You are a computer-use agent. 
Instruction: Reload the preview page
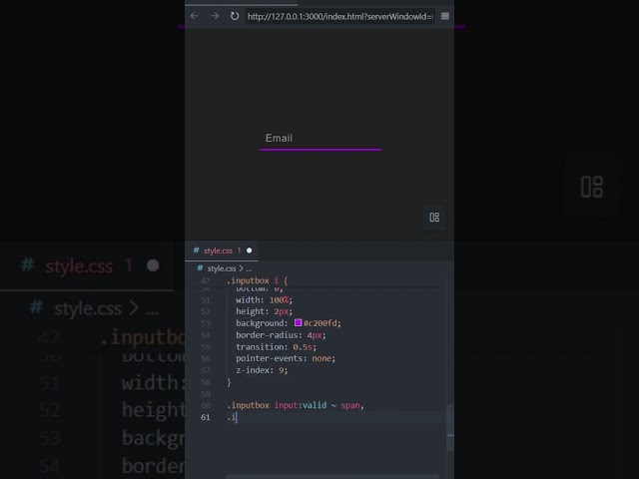(235, 16)
